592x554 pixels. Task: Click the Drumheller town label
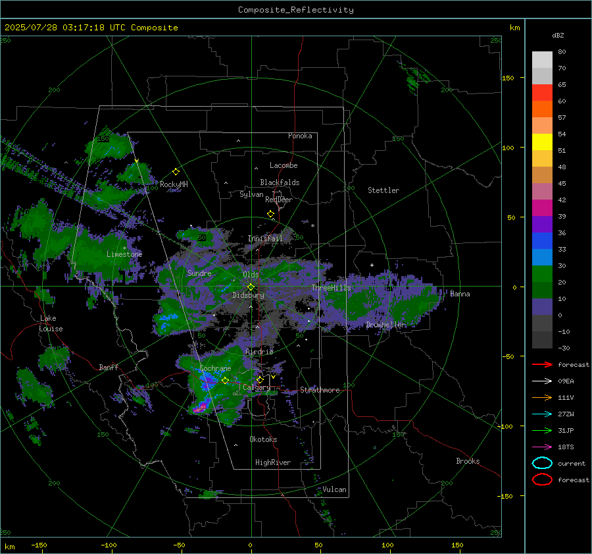(385, 325)
